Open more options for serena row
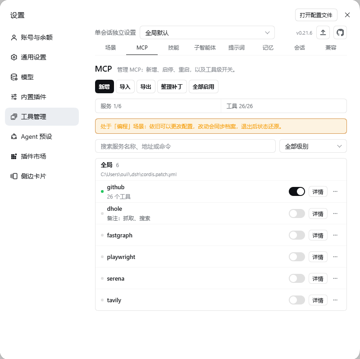Viewport: 360px width, 359px height. click(335, 278)
